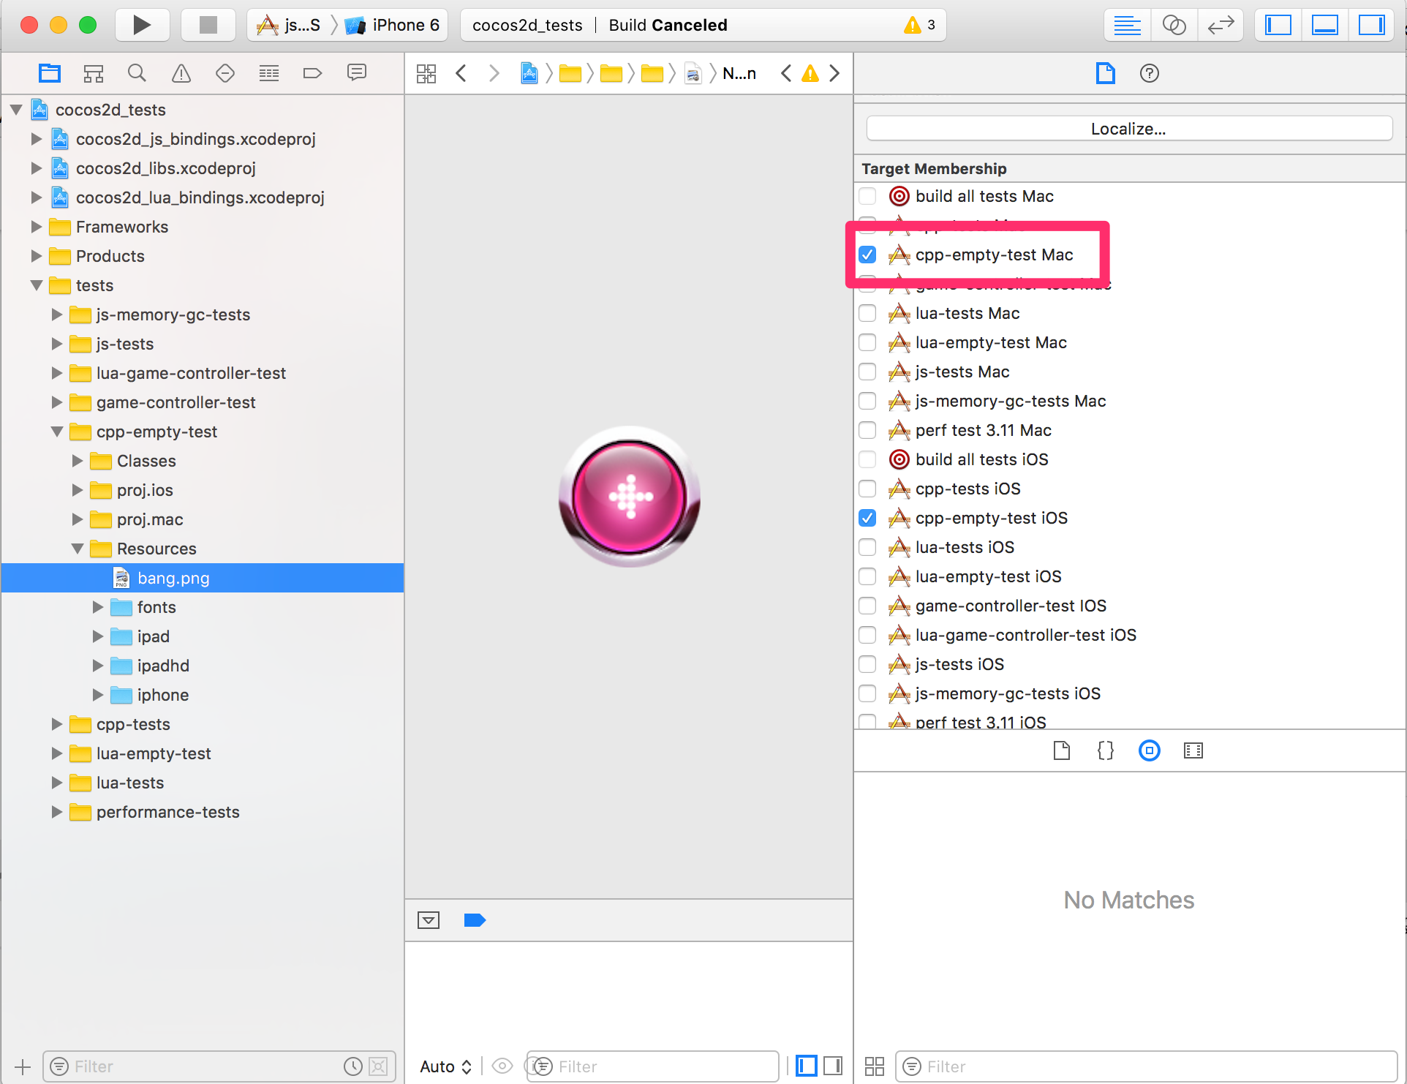Show the Breakpoint navigator

click(312, 73)
